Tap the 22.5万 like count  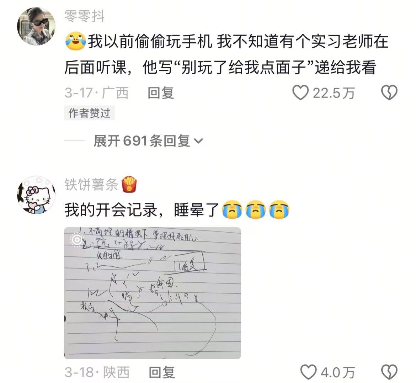pyautogui.click(x=334, y=93)
